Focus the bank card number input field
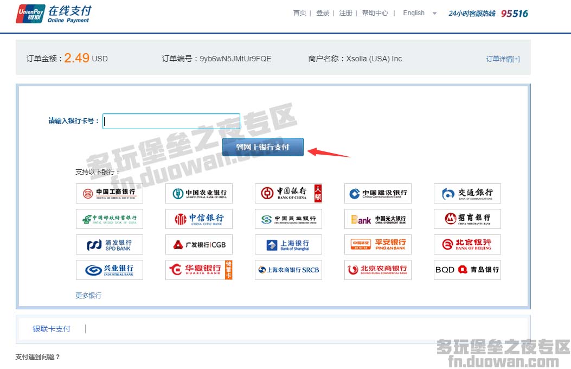 pyautogui.click(x=171, y=121)
